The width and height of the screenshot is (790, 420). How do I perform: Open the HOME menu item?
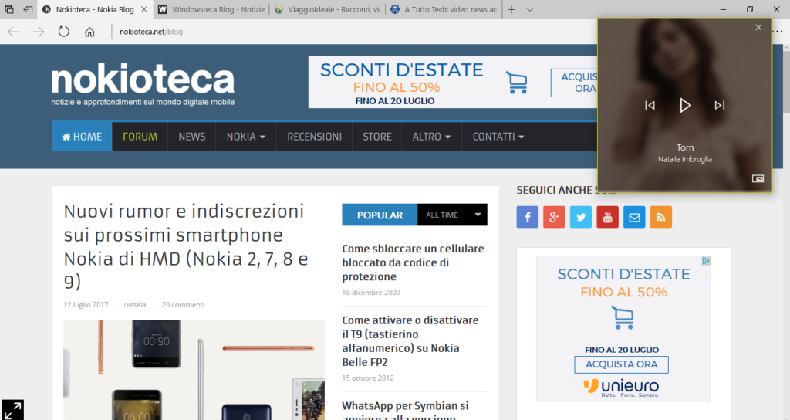pyautogui.click(x=82, y=137)
